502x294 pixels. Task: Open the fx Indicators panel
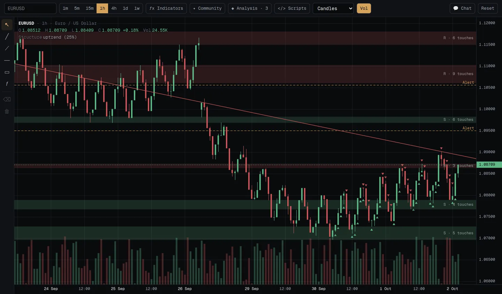tap(166, 8)
